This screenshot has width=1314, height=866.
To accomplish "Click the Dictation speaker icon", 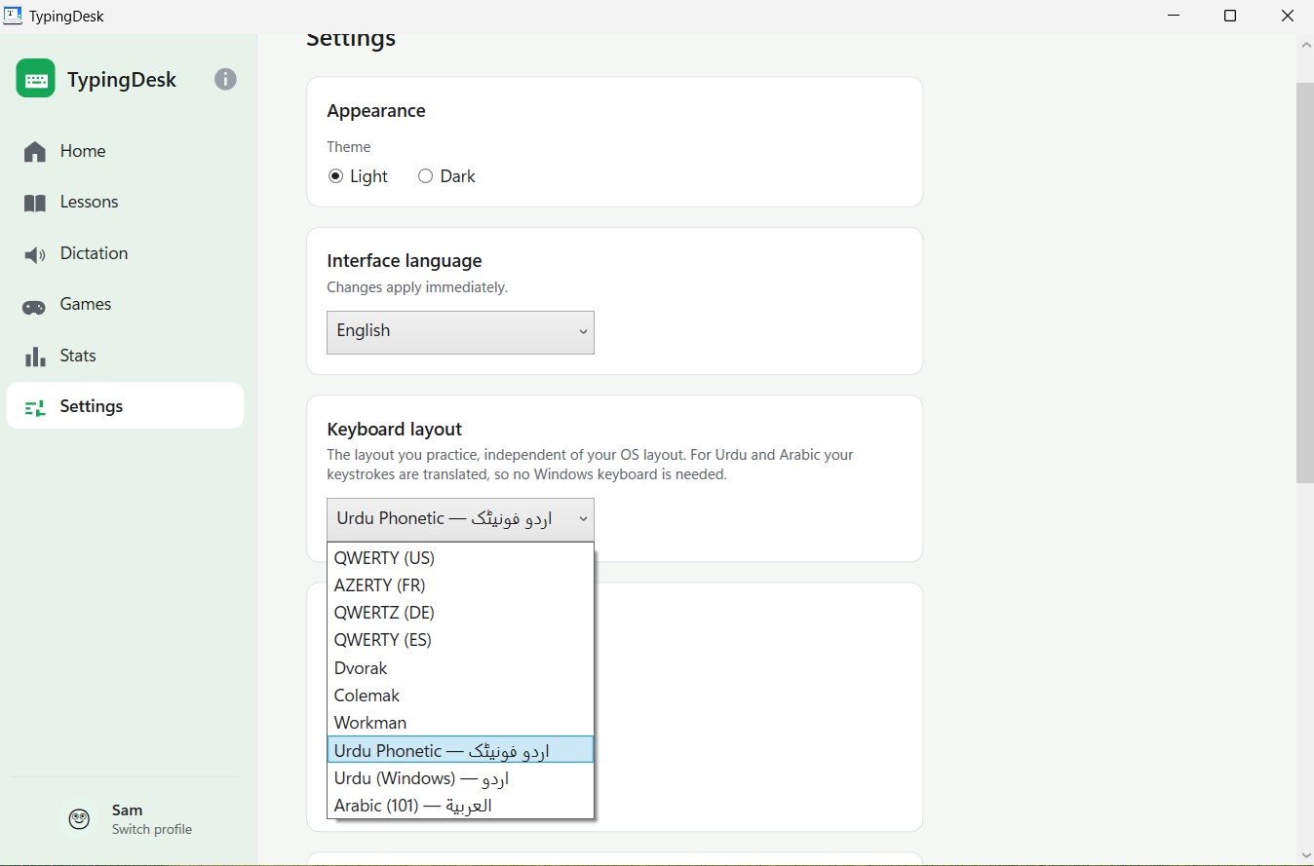I will pyautogui.click(x=35, y=254).
